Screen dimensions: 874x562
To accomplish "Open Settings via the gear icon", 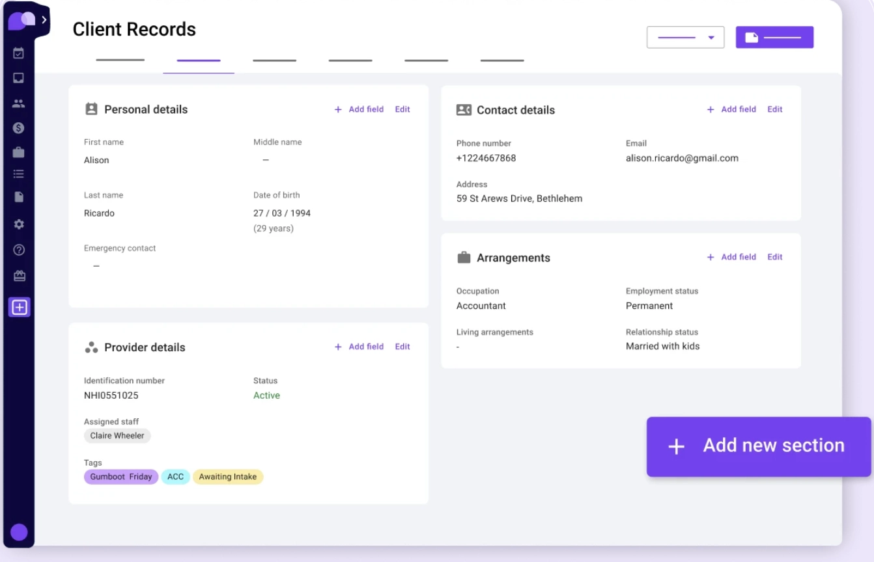I will (18, 224).
